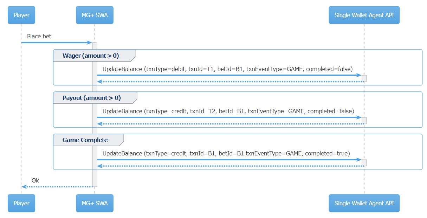
Task: Select the UpdateBalance completed=true message text
Action: (x=226, y=153)
